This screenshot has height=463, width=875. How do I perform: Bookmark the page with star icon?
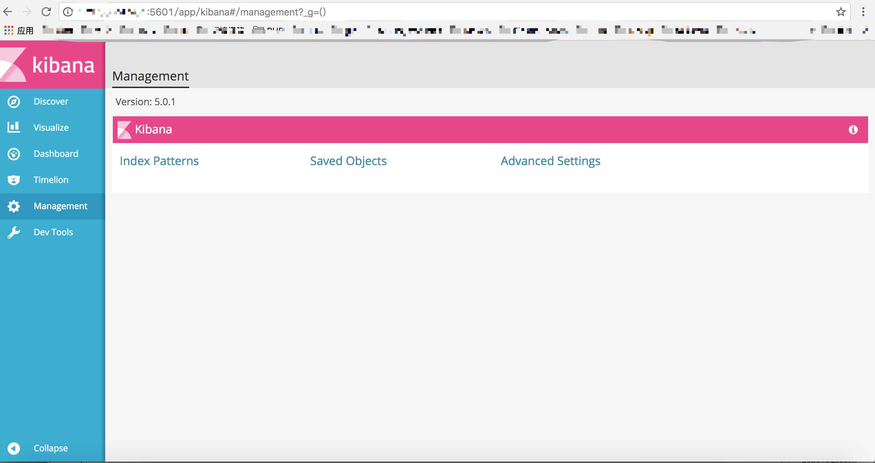(x=841, y=12)
